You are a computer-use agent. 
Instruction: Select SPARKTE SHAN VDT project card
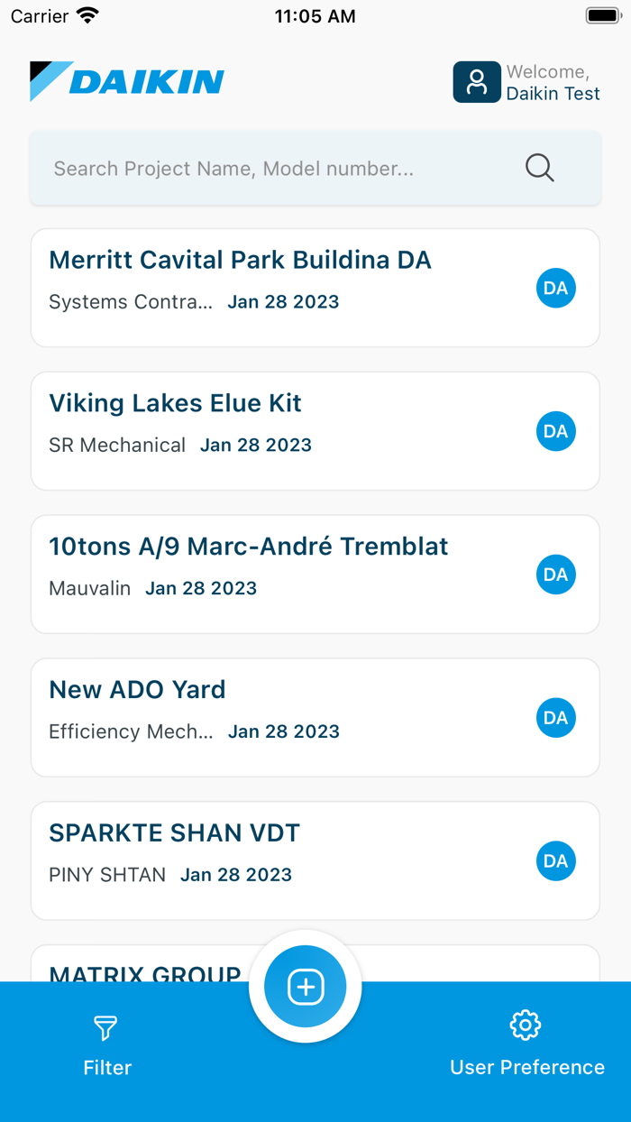[270, 860]
